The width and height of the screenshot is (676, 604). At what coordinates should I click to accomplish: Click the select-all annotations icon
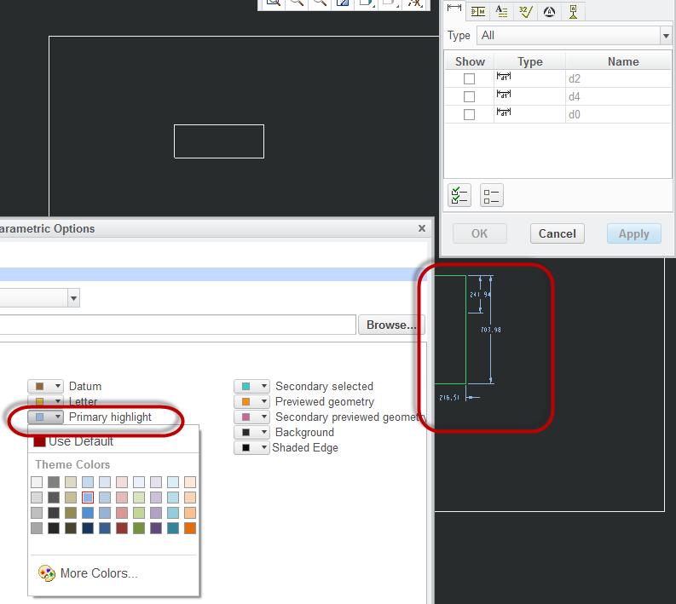coord(459,195)
